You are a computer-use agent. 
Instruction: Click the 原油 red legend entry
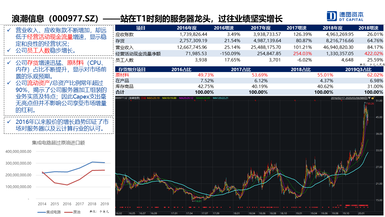point(72,212)
